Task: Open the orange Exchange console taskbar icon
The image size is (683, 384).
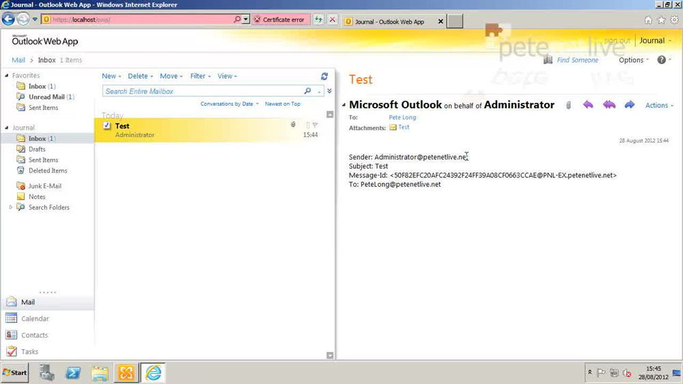Action: coord(126,372)
